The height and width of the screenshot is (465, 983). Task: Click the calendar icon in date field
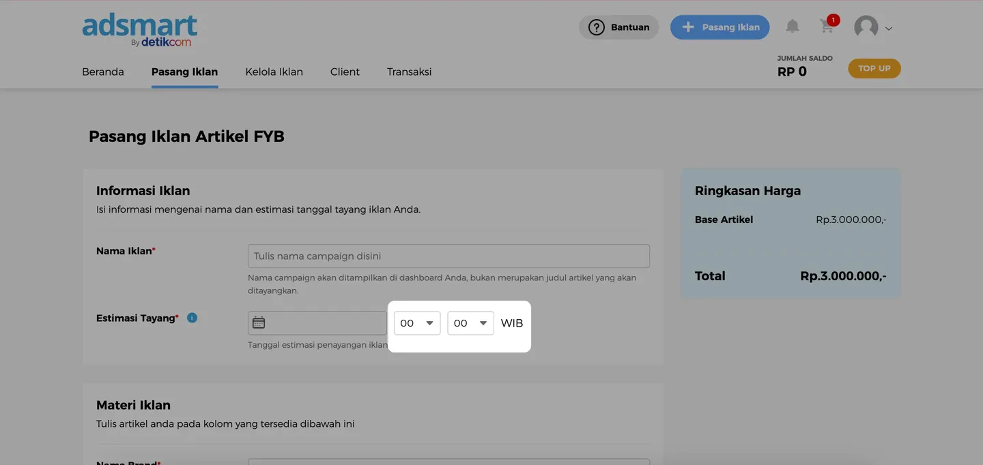pyautogui.click(x=259, y=322)
